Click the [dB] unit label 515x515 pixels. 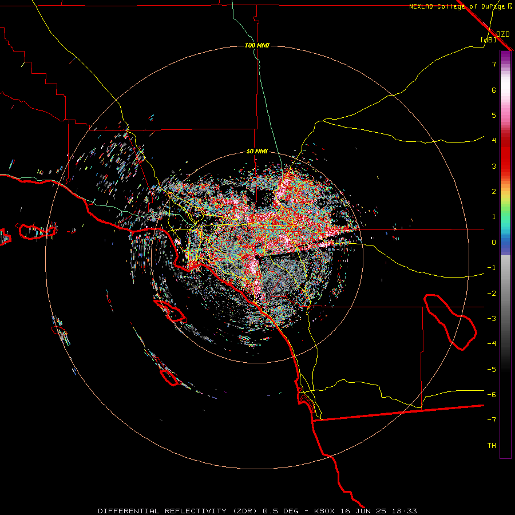click(x=489, y=39)
